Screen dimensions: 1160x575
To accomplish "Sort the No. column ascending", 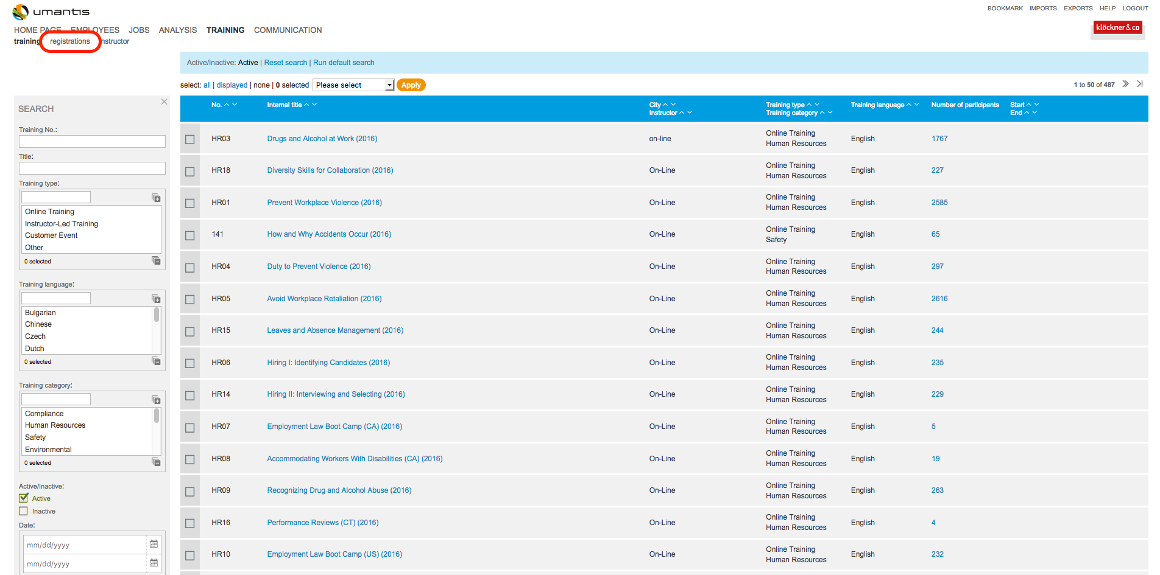I will click(x=227, y=104).
